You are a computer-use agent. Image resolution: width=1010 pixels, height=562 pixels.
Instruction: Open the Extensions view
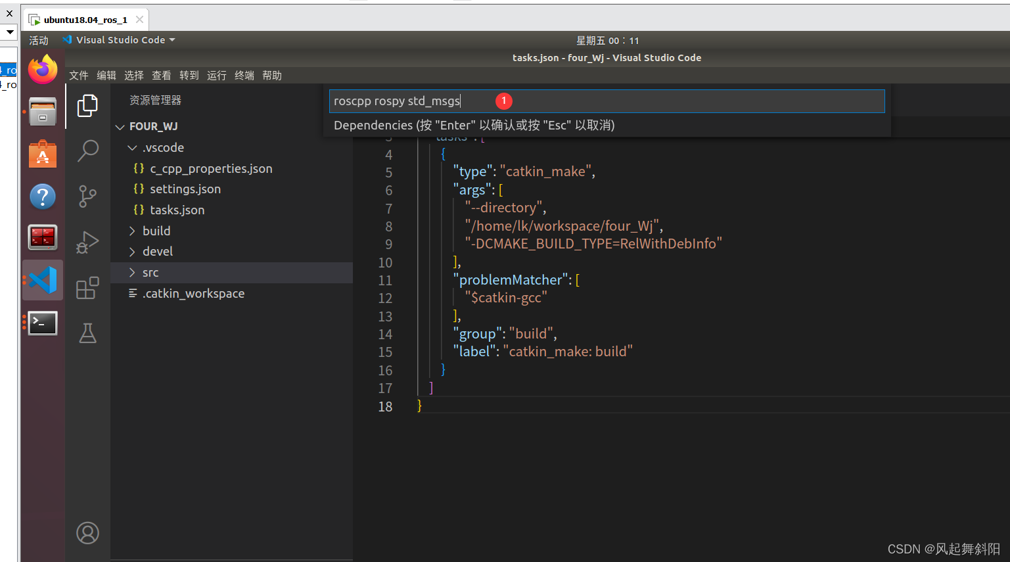pyautogui.click(x=87, y=287)
